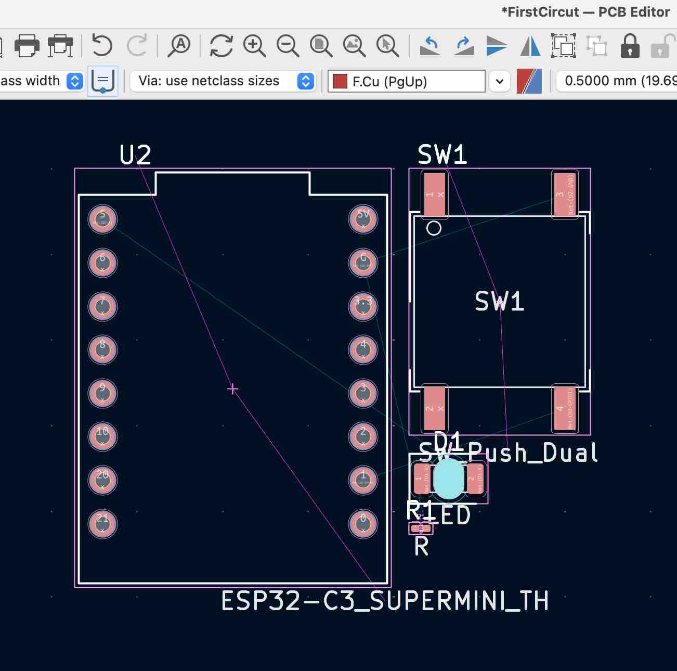Click the zoom to objects icon

(x=354, y=46)
